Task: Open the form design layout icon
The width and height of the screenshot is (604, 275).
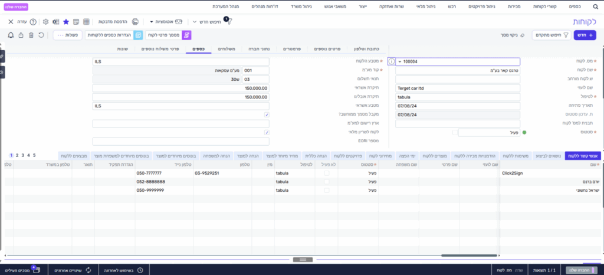Action: [x=76, y=22]
